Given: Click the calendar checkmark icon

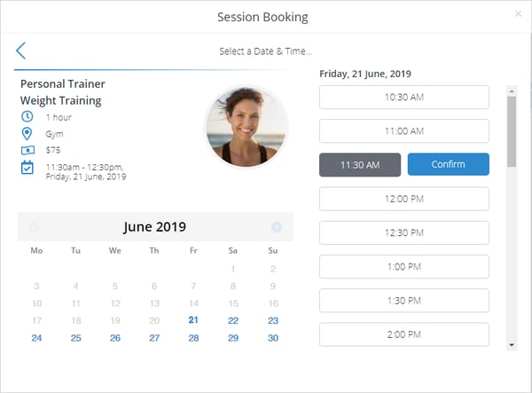Looking at the screenshot, I should click(x=27, y=168).
